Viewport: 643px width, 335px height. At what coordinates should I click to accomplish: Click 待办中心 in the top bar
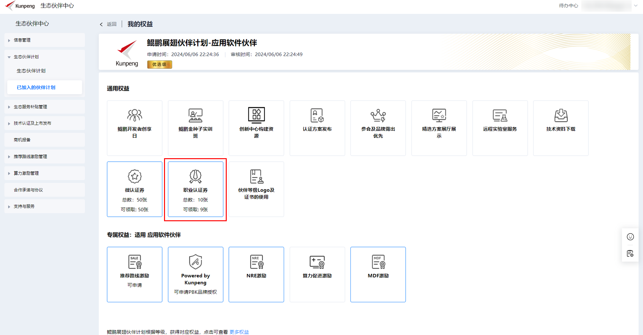568,6
